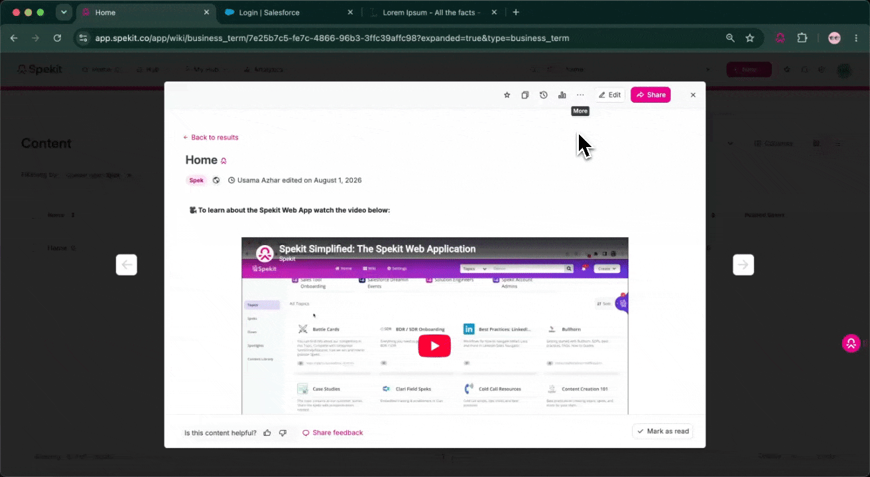
Task: Open the Spekit browser extension icon
Action: (x=780, y=38)
